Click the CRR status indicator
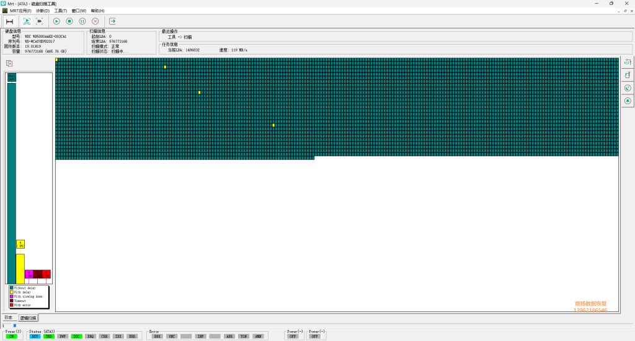Screen dimensions: 635x341 pos(104,337)
